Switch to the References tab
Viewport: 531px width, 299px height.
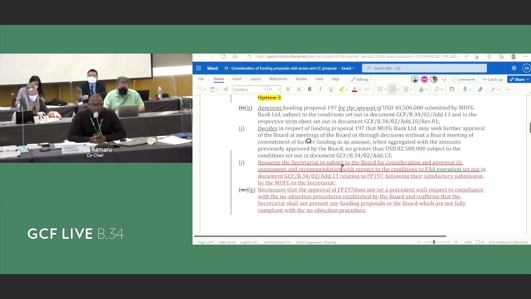coord(278,79)
